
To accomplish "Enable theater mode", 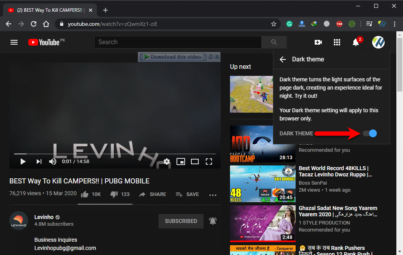I will [x=195, y=162].
